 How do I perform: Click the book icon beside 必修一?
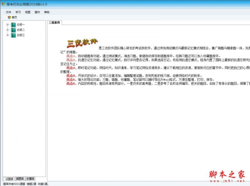tap(13, 25)
